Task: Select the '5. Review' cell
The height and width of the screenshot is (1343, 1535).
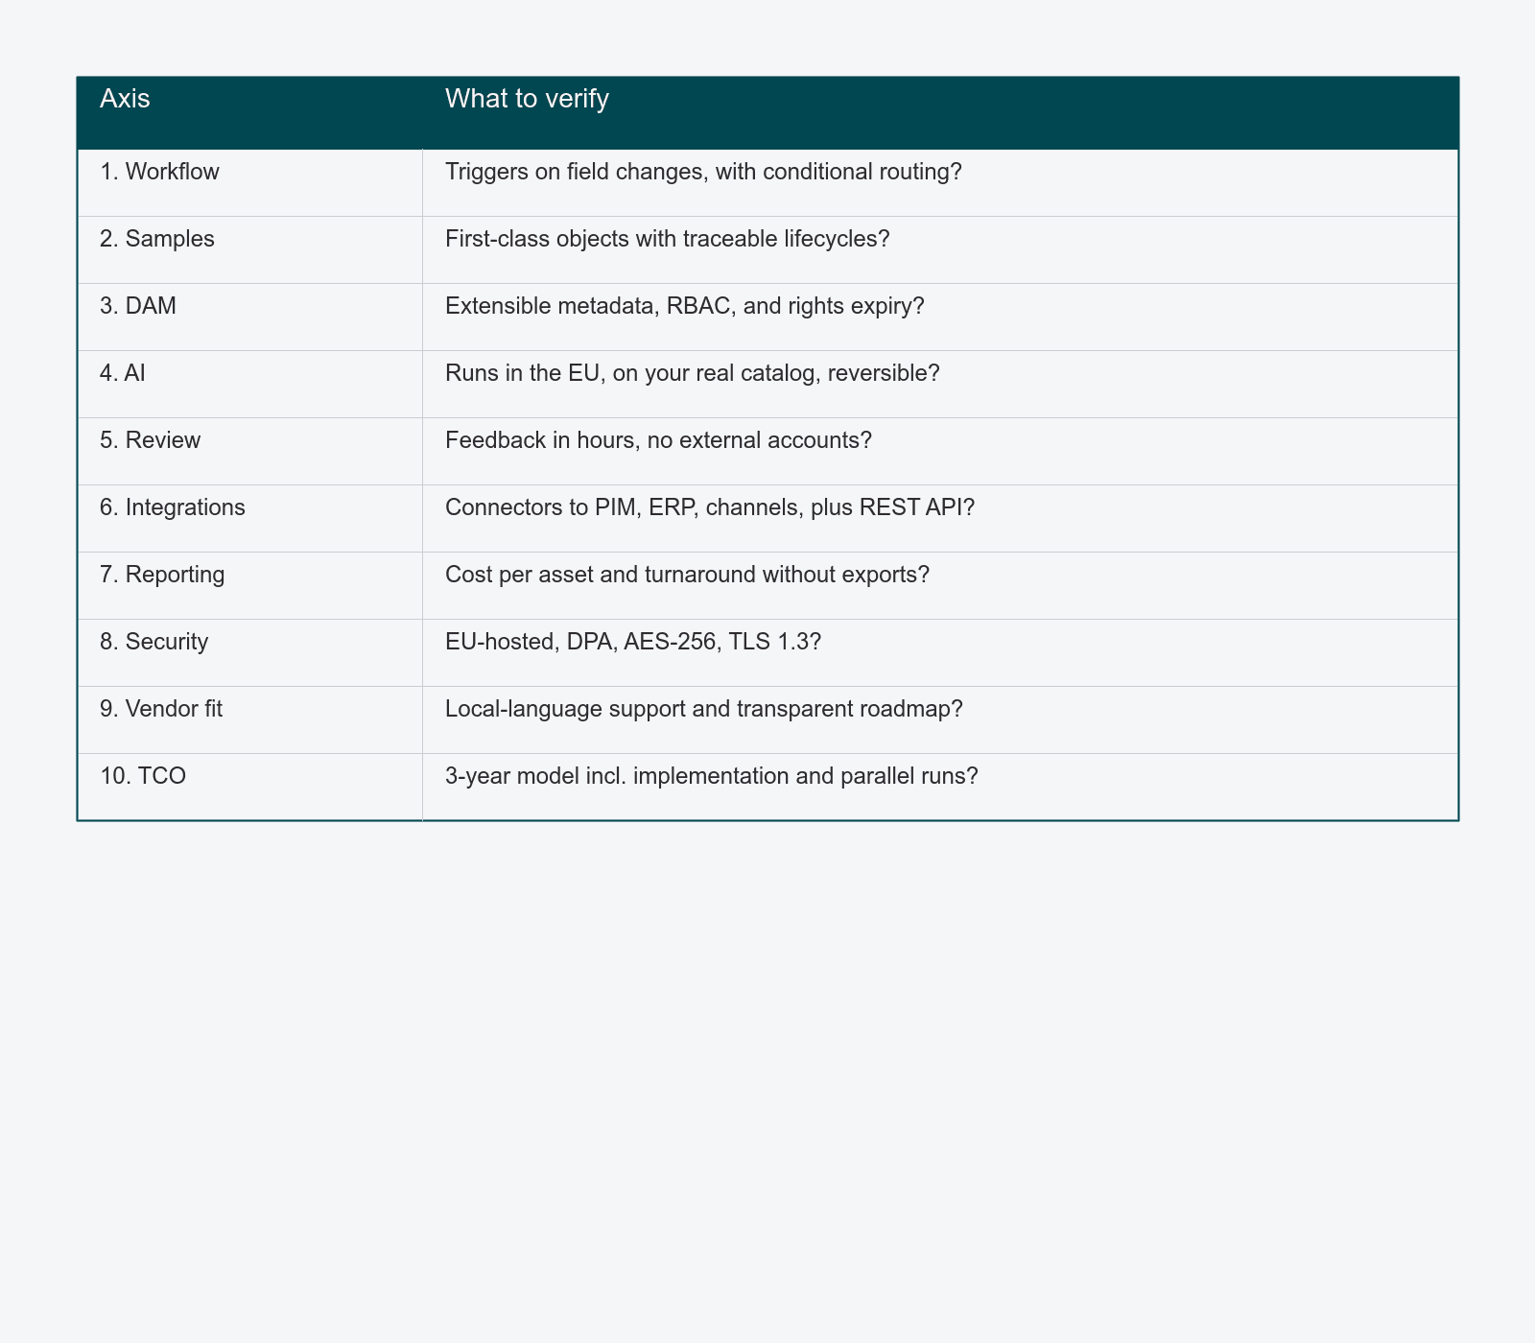Action: 249,451
